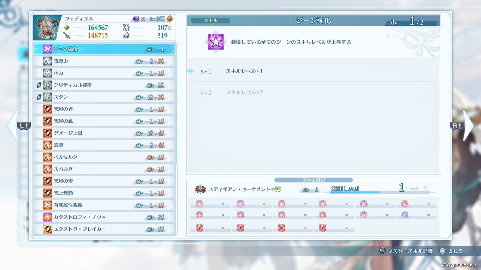
Task: Select the Slv 1 スキルレベル+1 row
Action: coord(313,71)
